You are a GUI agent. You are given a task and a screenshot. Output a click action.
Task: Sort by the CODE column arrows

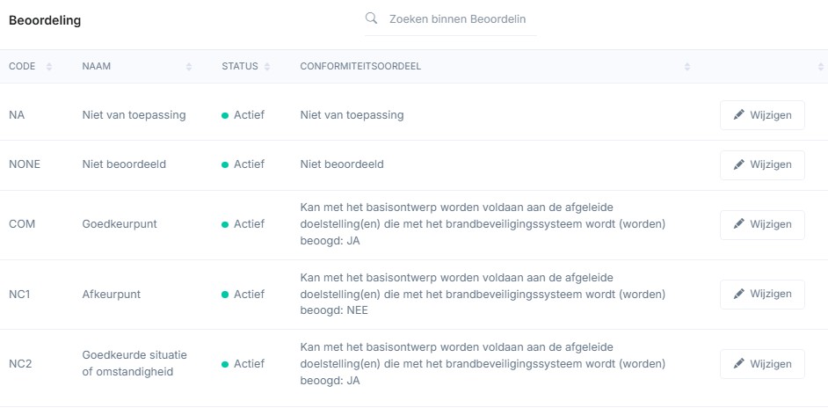pos(49,67)
